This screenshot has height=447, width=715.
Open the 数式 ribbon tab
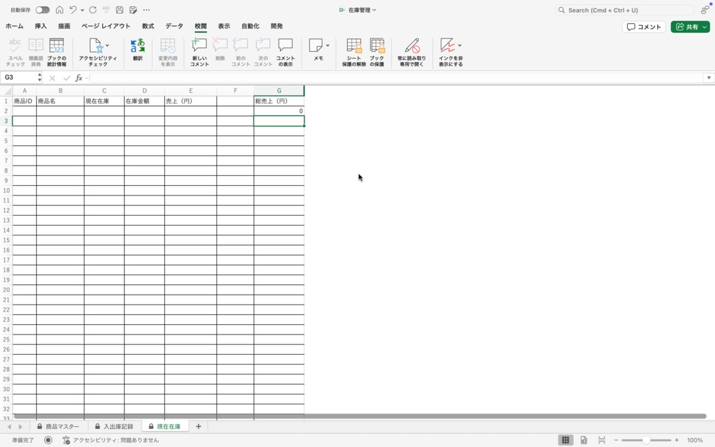[x=148, y=26]
